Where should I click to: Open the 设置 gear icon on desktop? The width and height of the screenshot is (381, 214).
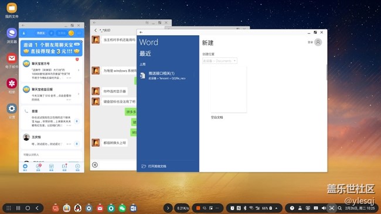(x=12, y=108)
